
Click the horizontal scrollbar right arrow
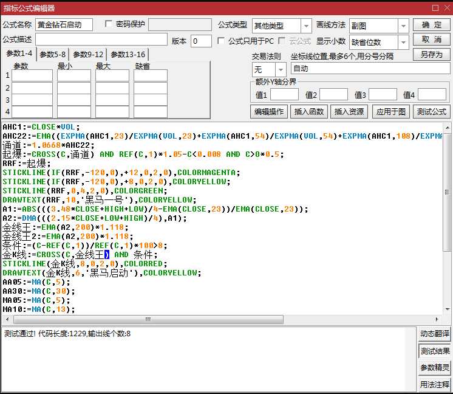[437, 319]
